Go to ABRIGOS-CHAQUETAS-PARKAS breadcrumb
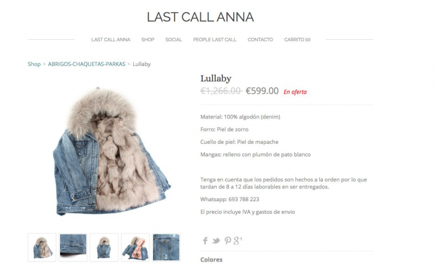 point(87,64)
